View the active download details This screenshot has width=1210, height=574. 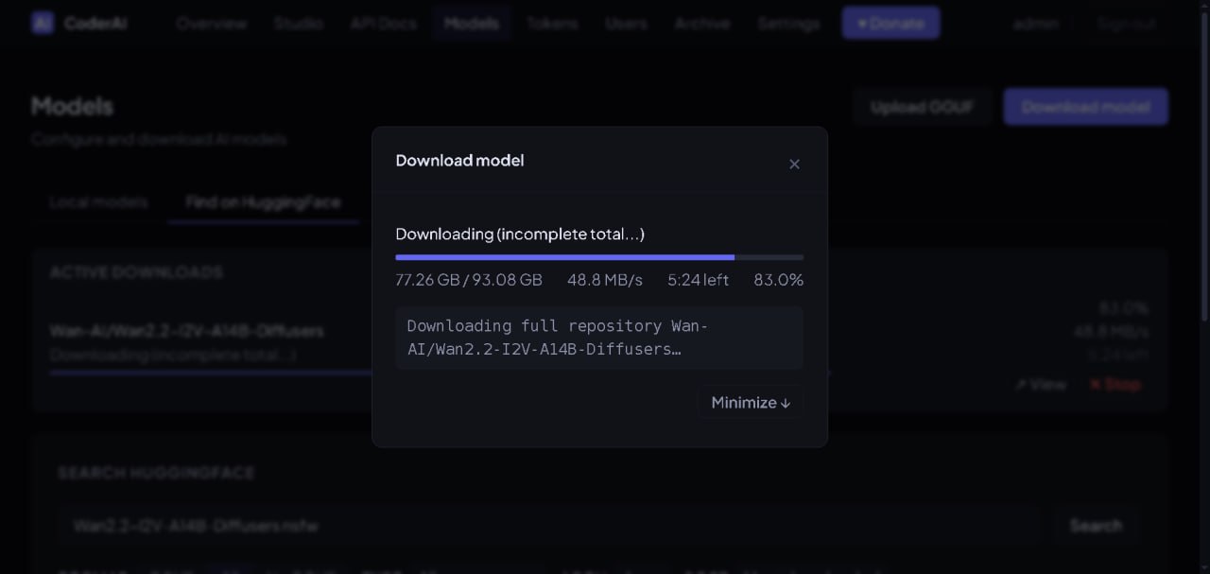coord(1041,384)
